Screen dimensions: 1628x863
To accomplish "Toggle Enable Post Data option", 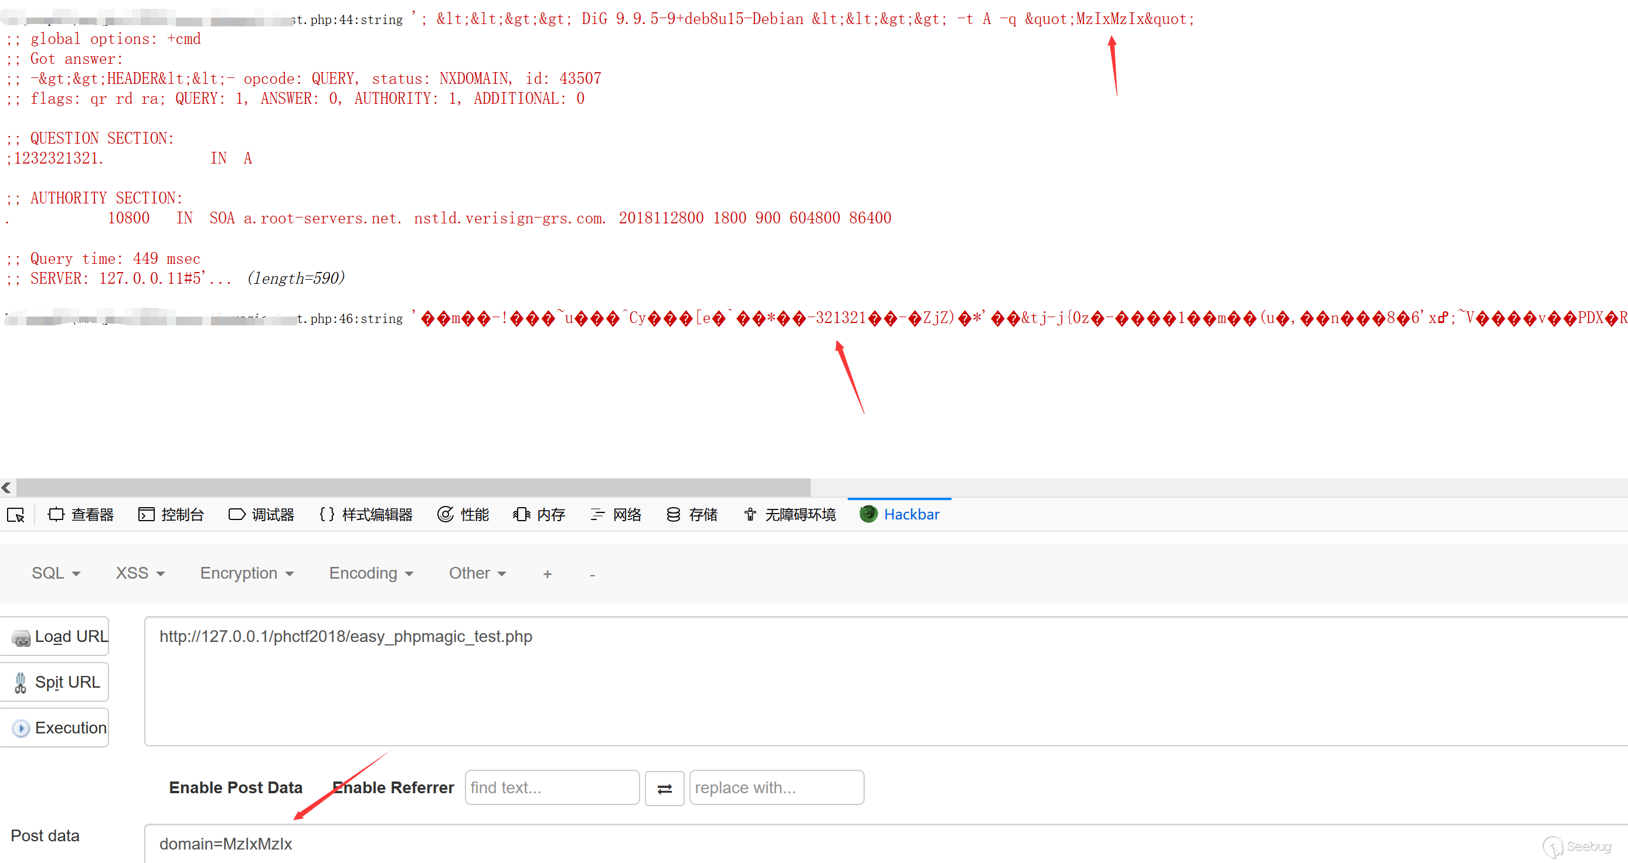I will [236, 787].
